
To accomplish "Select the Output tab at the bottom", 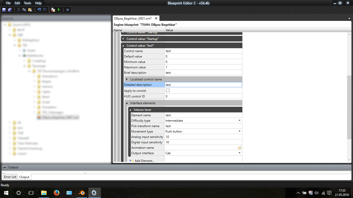I will (x=24, y=177).
